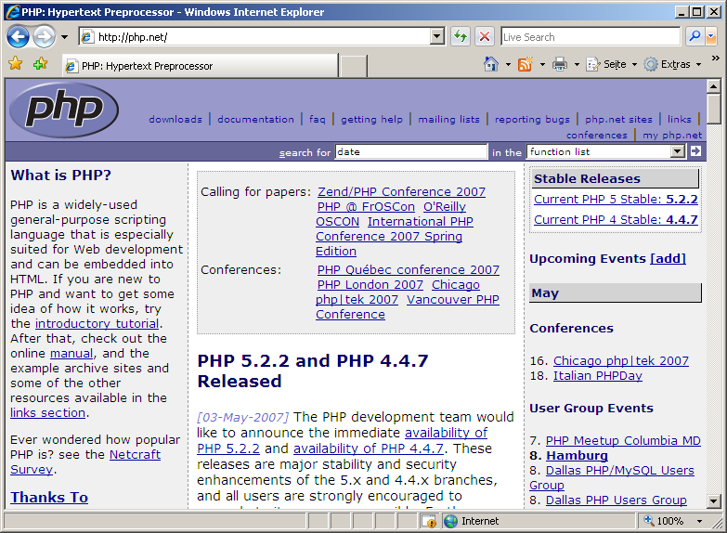This screenshot has height=533, width=727.
Task: Expand the Print options dropdown arrow
Action: point(577,64)
